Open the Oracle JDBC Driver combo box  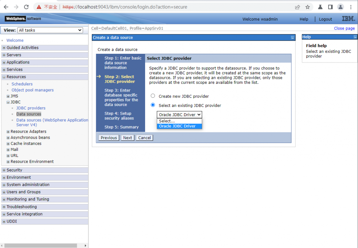[x=179, y=115]
